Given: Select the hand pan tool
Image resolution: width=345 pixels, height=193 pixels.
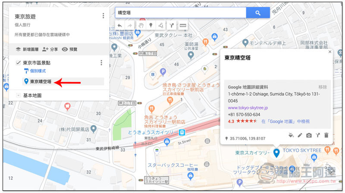Looking at the screenshot, I should [141, 25].
